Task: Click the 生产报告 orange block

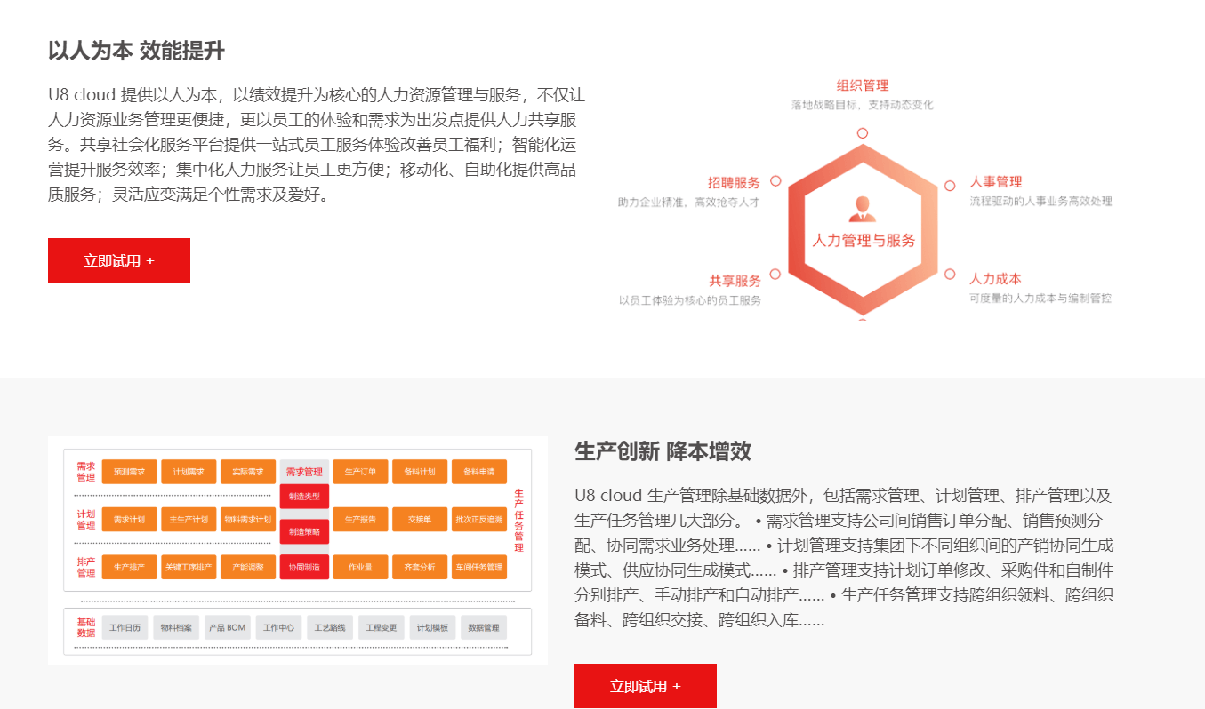Action: pos(360,519)
